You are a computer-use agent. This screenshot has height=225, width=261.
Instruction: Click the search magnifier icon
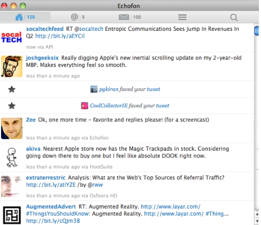click(234, 17)
